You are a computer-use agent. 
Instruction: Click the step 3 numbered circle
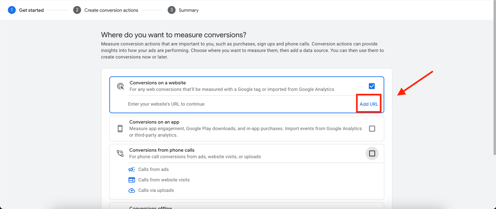(x=171, y=10)
